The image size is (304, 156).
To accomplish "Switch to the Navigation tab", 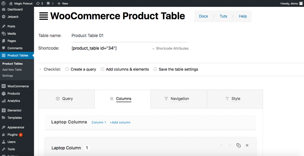I will click(x=179, y=99).
